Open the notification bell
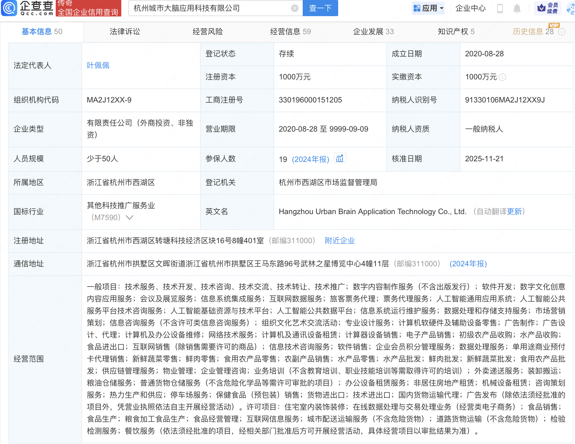The image size is (575, 444). point(517,8)
